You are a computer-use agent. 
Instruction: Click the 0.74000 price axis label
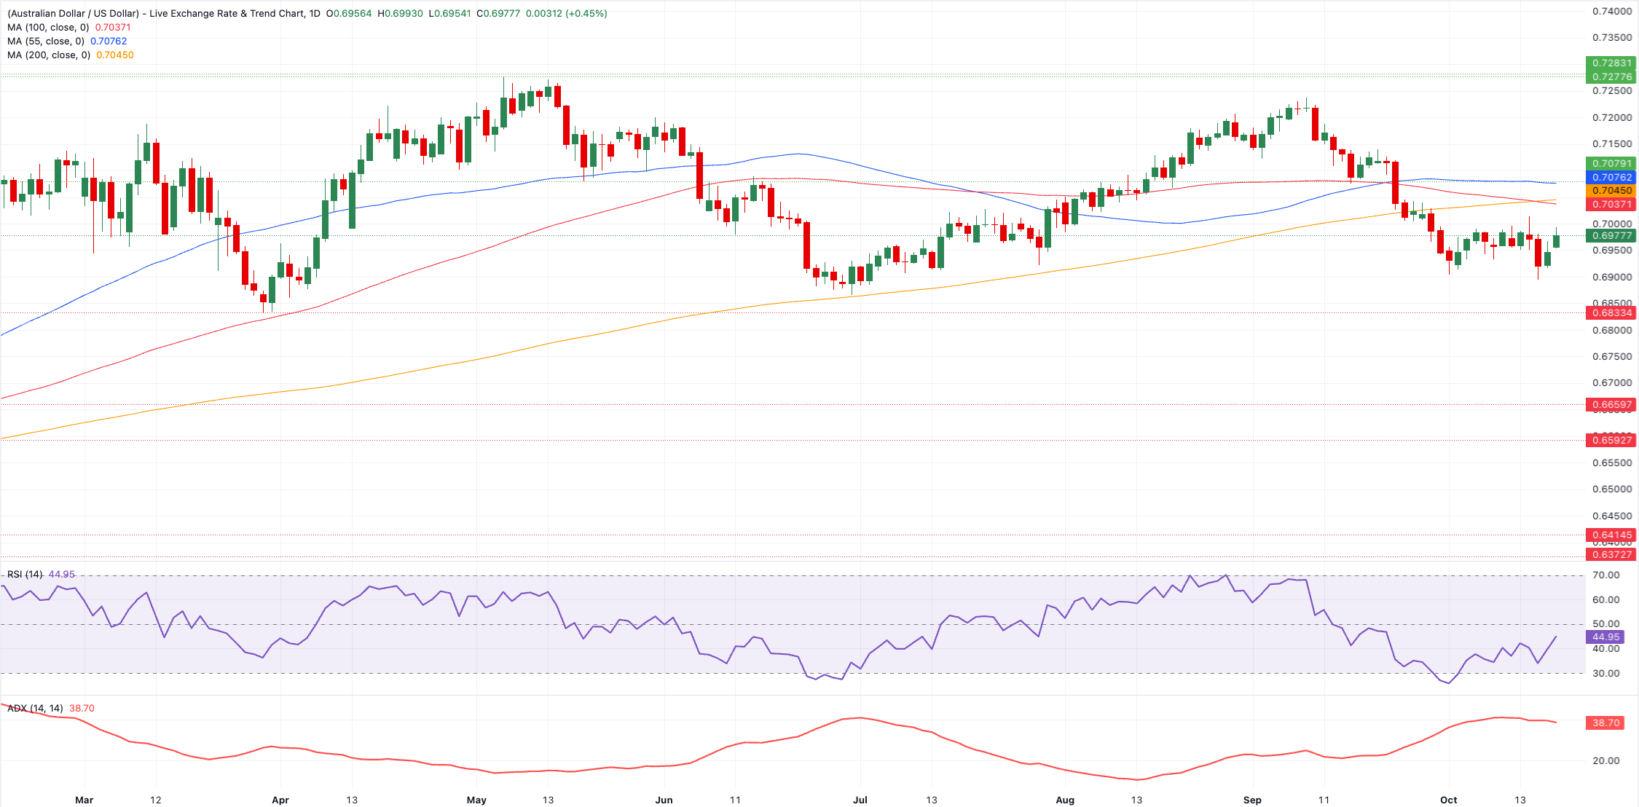[x=1611, y=12]
